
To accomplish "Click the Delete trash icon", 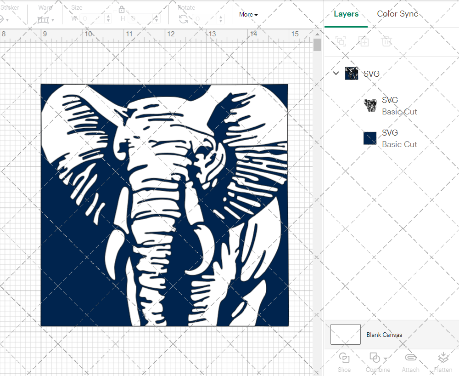I will point(386,41).
